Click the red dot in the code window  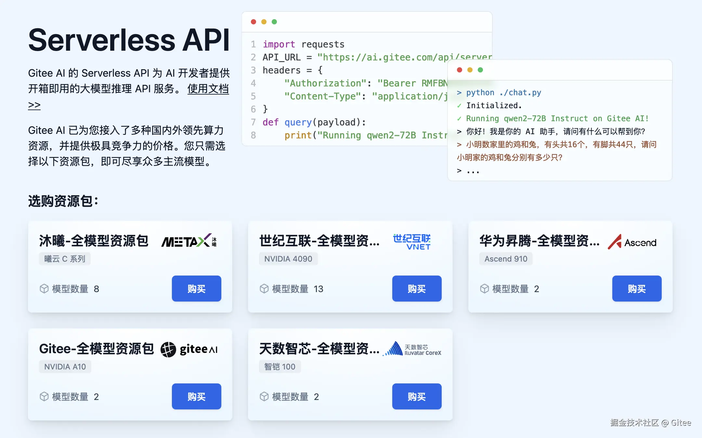tap(253, 22)
